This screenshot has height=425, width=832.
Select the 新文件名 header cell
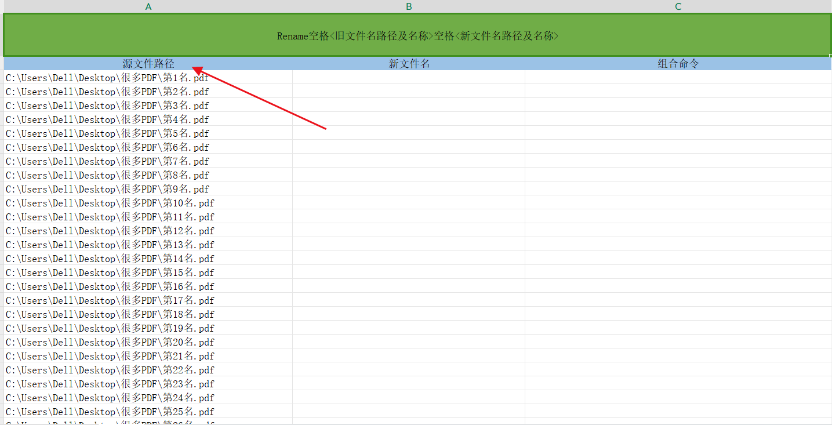[x=409, y=64]
